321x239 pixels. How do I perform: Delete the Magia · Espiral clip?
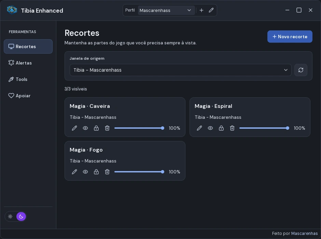click(x=232, y=128)
